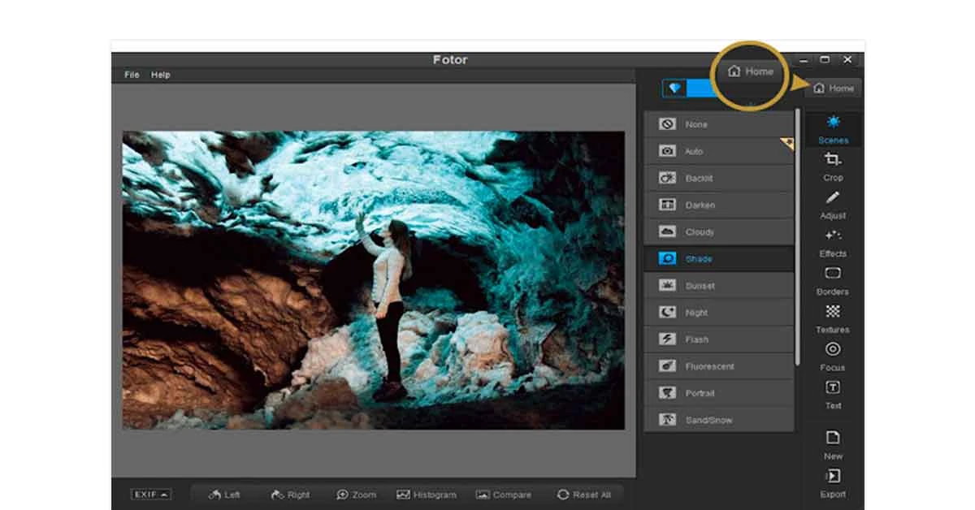Open the Crop tool
Viewport: 975px width, 510px height.
pos(833,166)
